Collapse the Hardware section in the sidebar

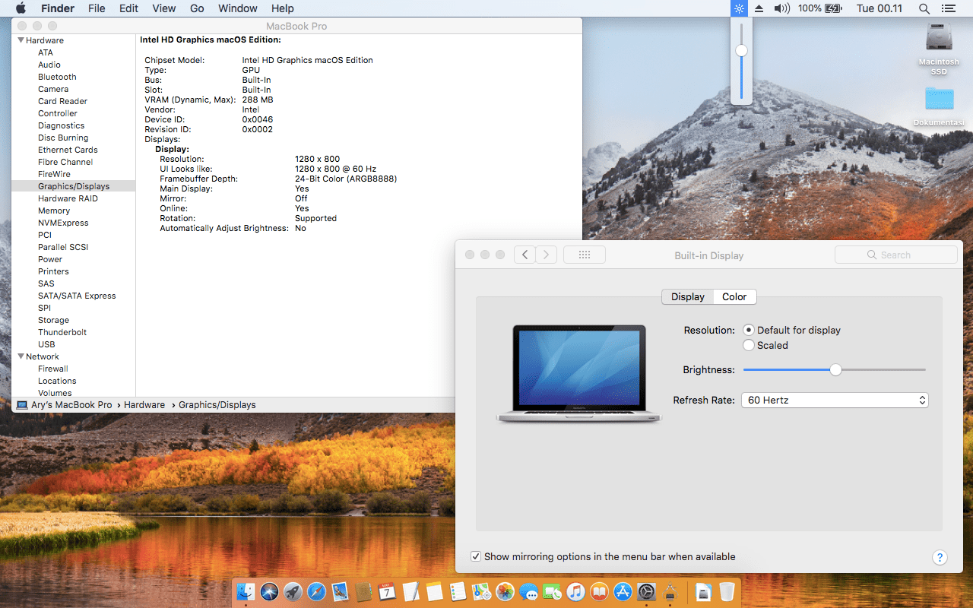(x=21, y=40)
